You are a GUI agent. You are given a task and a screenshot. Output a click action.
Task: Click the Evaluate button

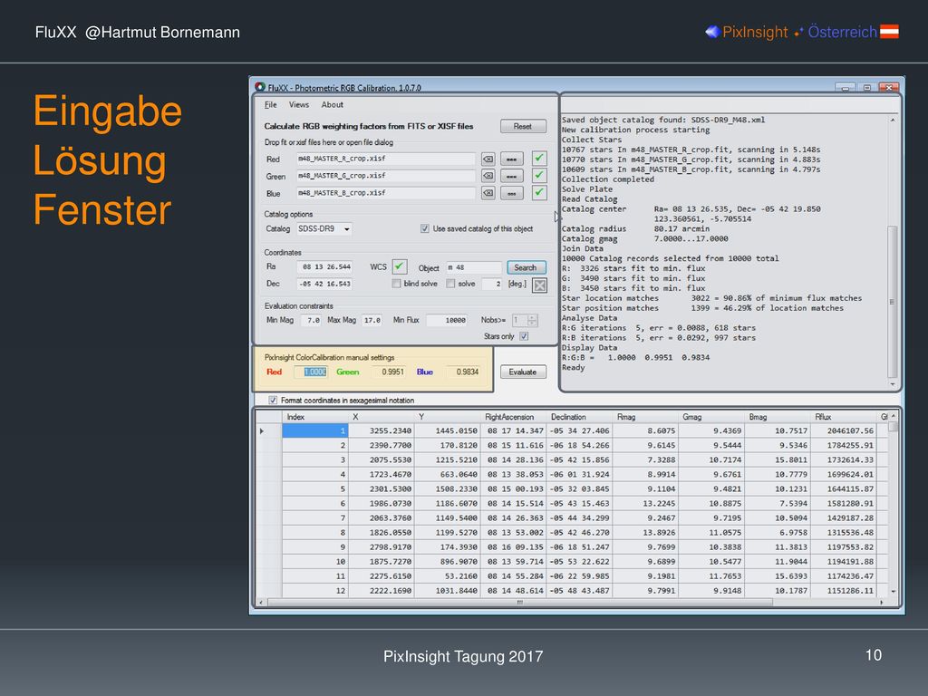[523, 372]
